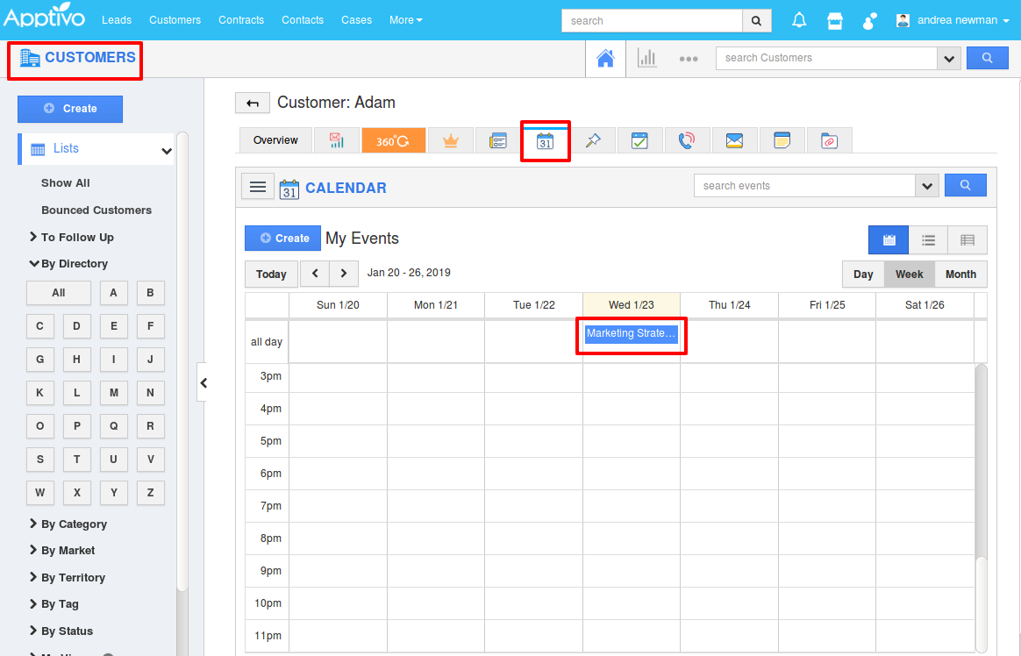Select the Overview tab
1021x656 pixels.
tap(275, 140)
